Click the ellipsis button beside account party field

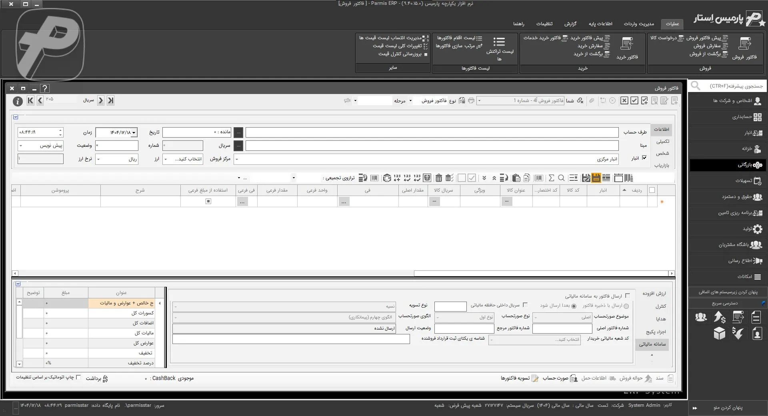238,132
